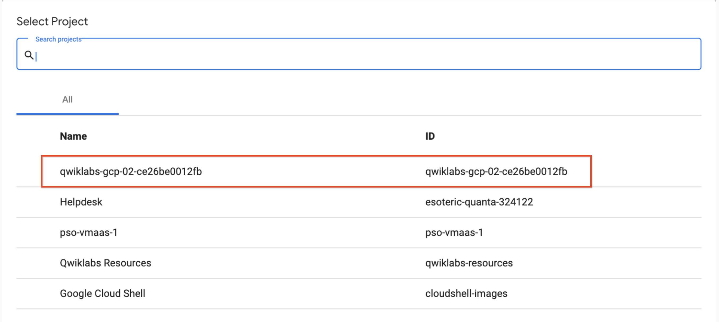Screen dimensions: 719x322
Task: Select the Google Cloud Shell project
Action: 102,293
